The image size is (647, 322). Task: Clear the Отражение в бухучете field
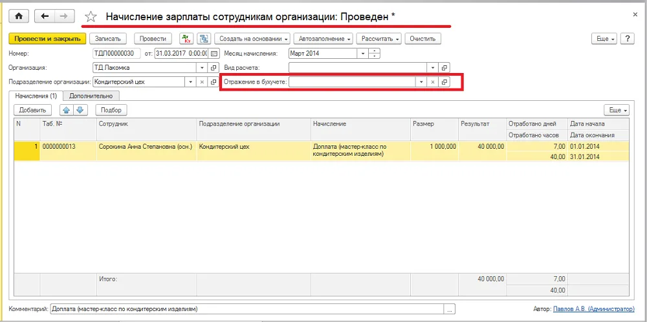[432, 82]
